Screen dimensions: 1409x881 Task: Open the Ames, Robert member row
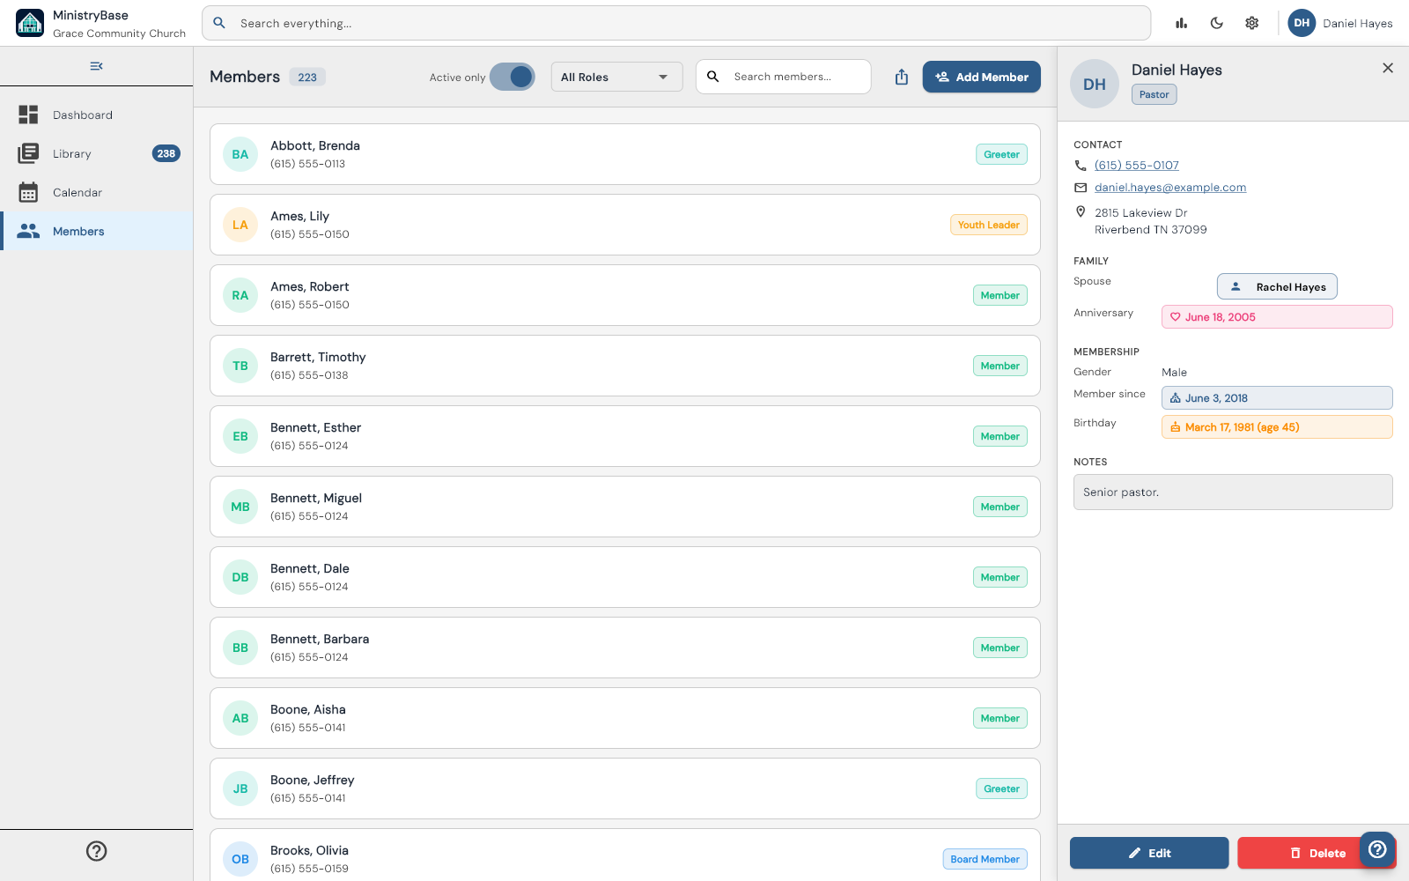click(x=625, y=295)
